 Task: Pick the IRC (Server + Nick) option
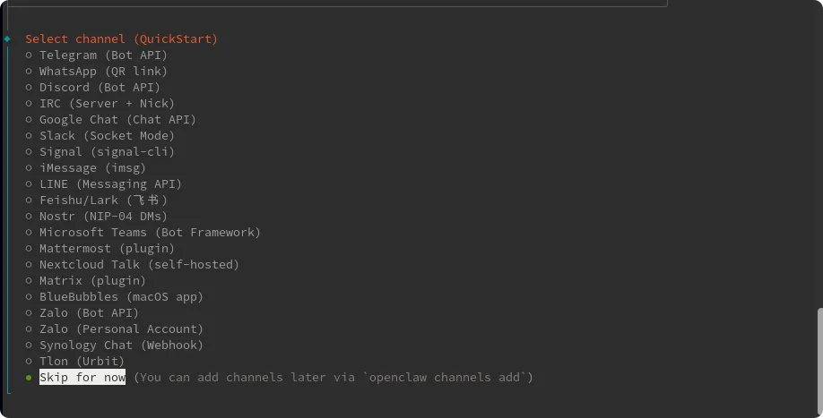(x=107, y=104)
